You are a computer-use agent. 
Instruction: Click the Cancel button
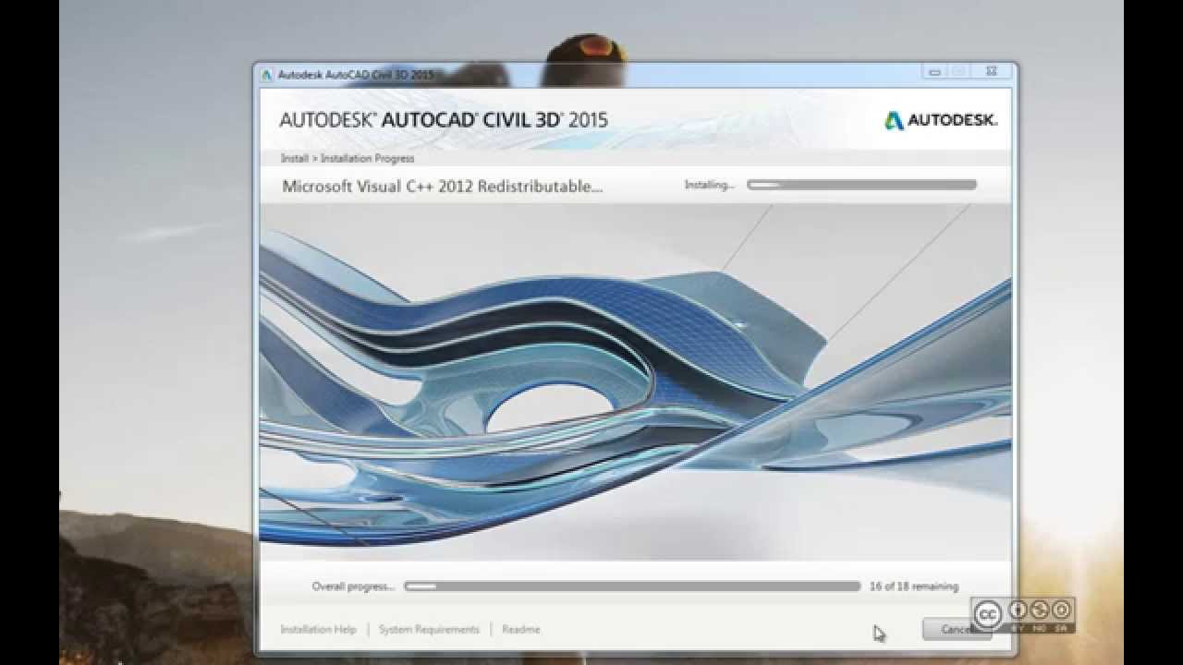pos(957,629)
